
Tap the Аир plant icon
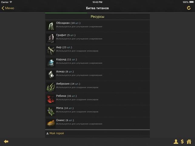pyautogui.click(x=51, y=50)
